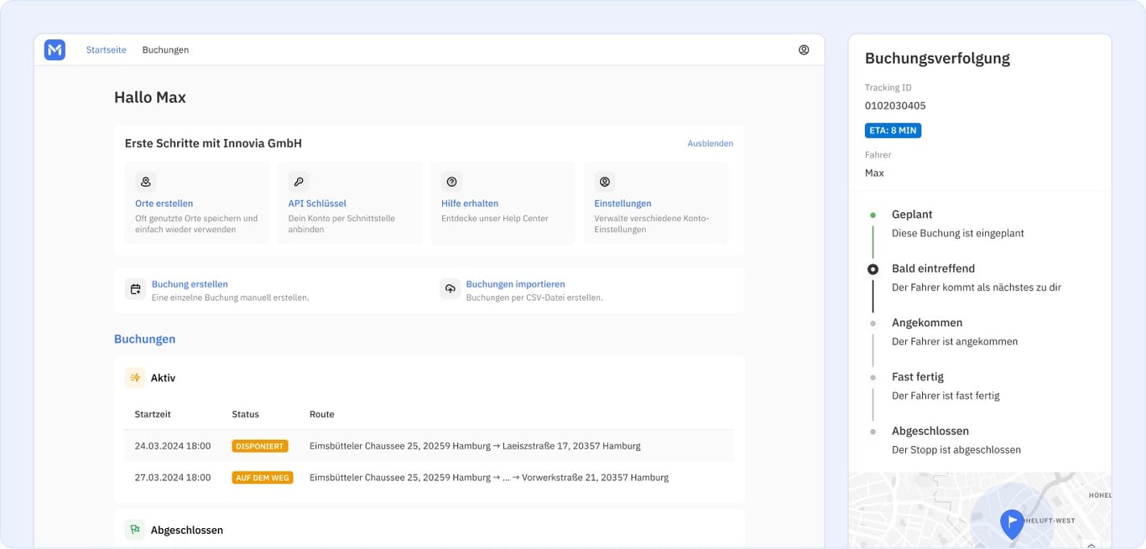Click 'Diese Buchung ist eingeplant' text
Screen dimensions: 1146x549
(x=958, y=234)
